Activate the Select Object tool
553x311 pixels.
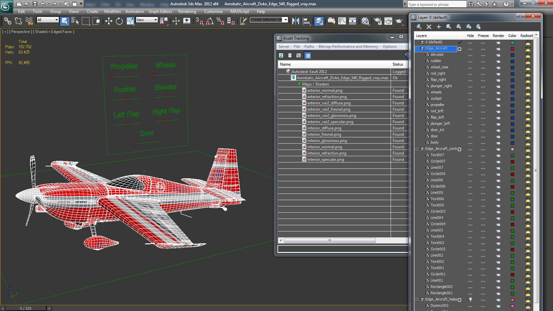(65, 21)
